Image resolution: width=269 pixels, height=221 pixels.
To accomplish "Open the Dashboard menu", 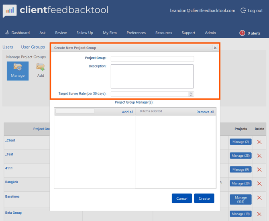I will click(20, 33).
